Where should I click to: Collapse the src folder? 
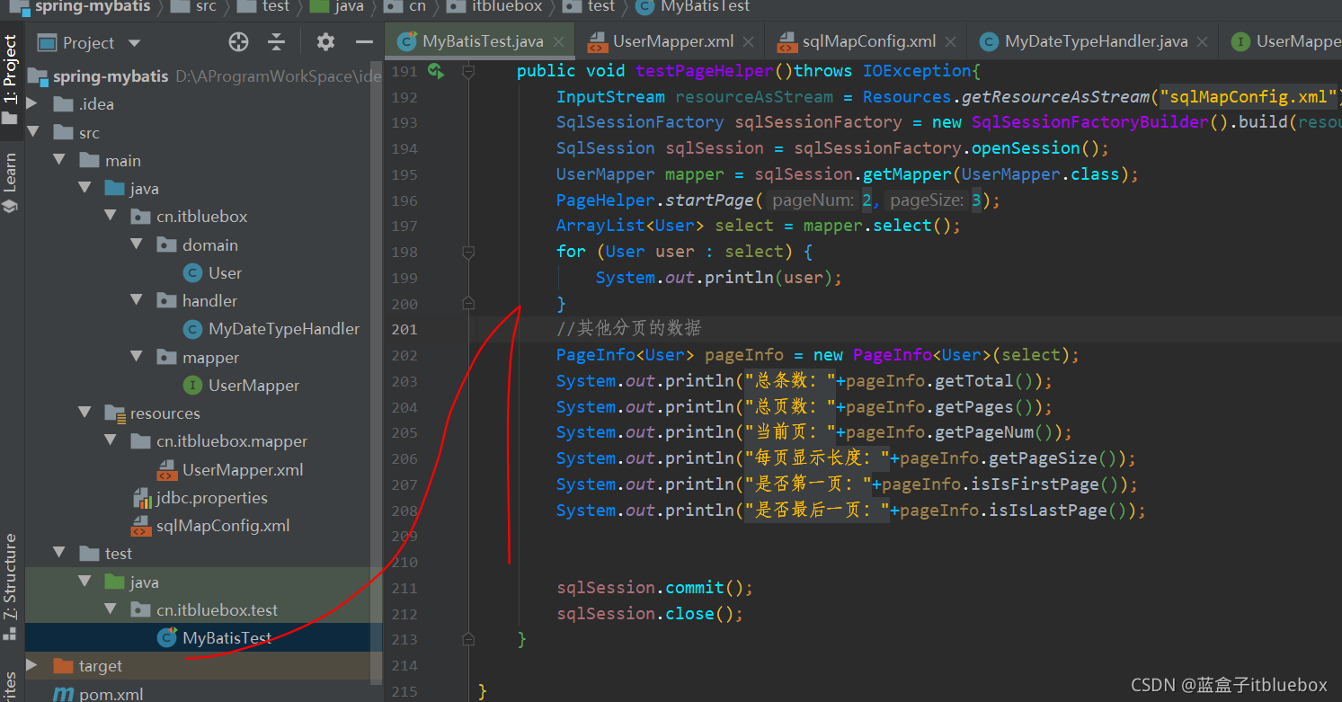point(33,133)
